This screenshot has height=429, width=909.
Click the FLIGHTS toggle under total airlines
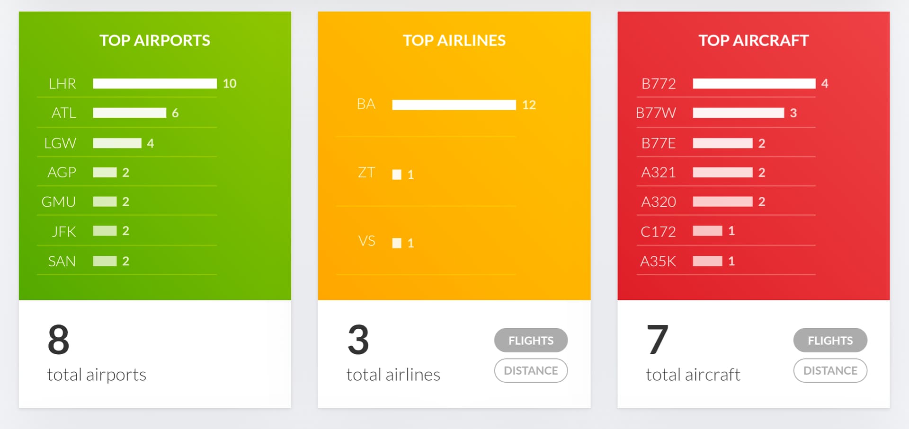531,340
